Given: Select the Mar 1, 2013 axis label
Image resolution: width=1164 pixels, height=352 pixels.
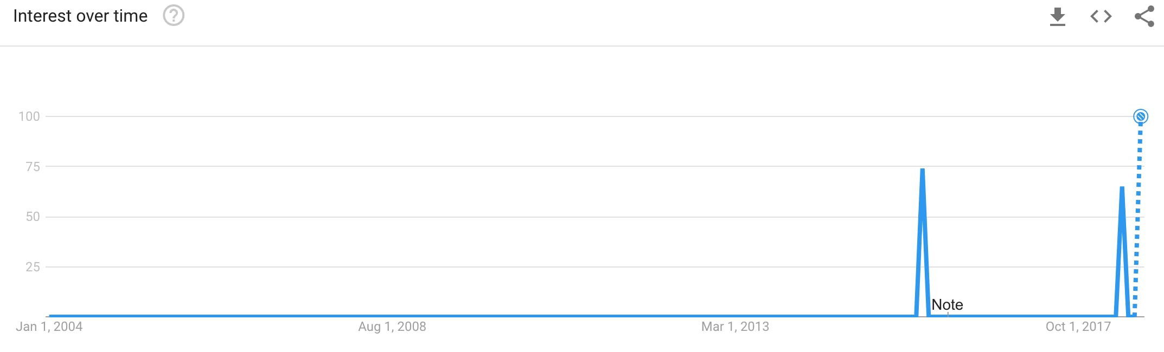Looking at the screenshot, I should point(735,327).
